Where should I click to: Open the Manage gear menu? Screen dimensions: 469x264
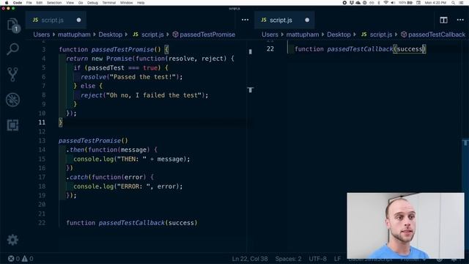click(x=12, y=240)
